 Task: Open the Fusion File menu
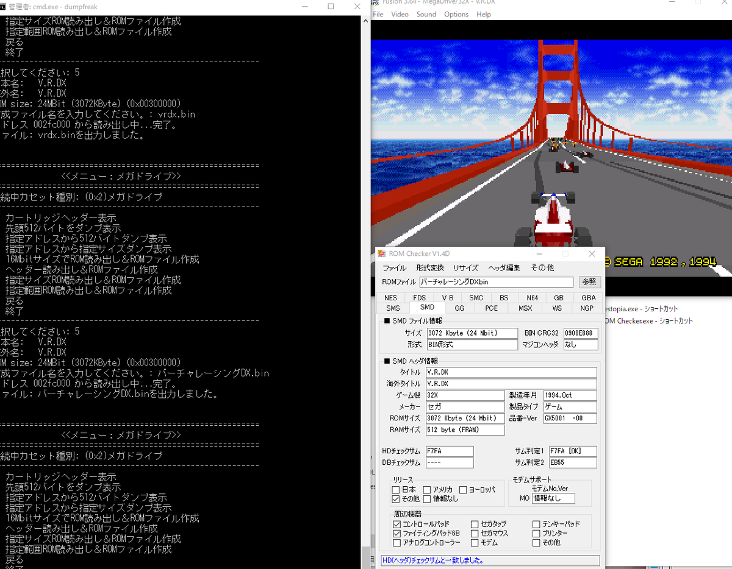[x=378, y=15]
